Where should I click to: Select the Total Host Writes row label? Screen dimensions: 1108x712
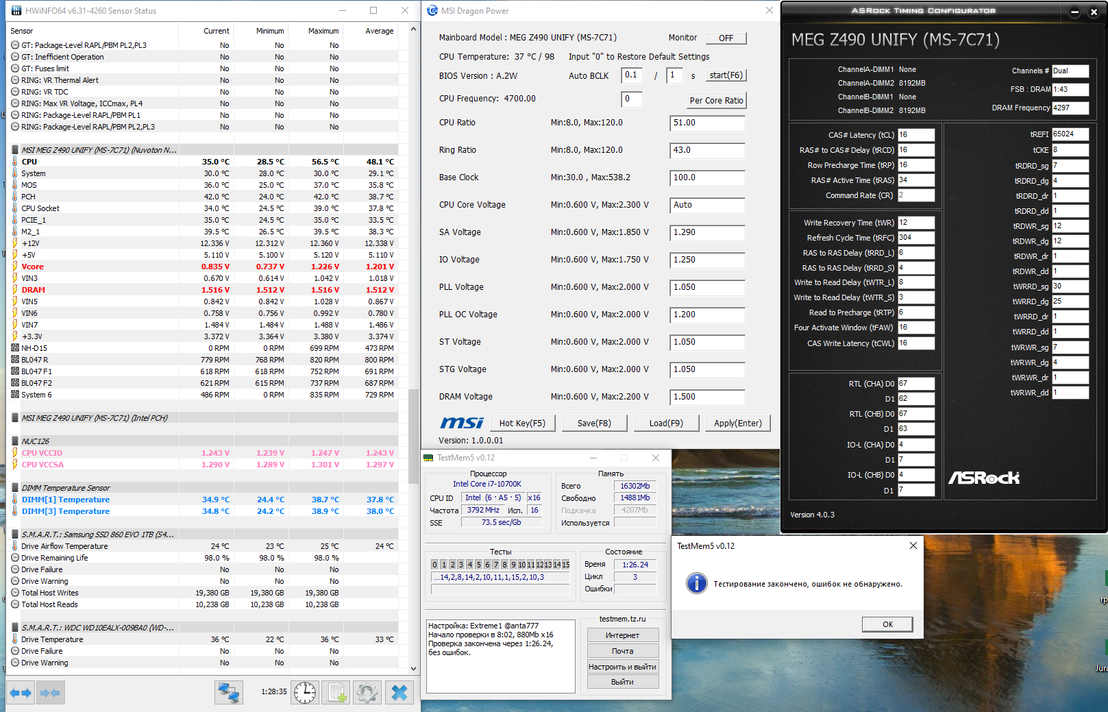pyautogui.click(x=49, y=593)
